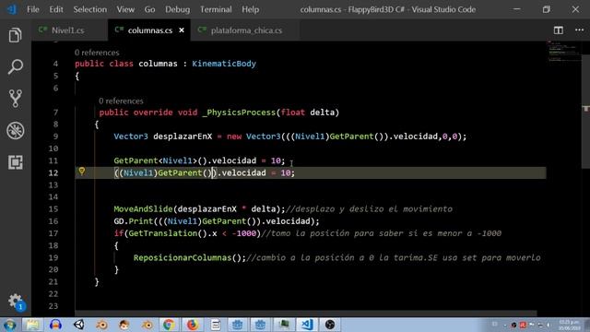Viewport: 590px width, 332px height.
Task: Click Visual Studio Code taskbar icon
Action: pos(307,325)
